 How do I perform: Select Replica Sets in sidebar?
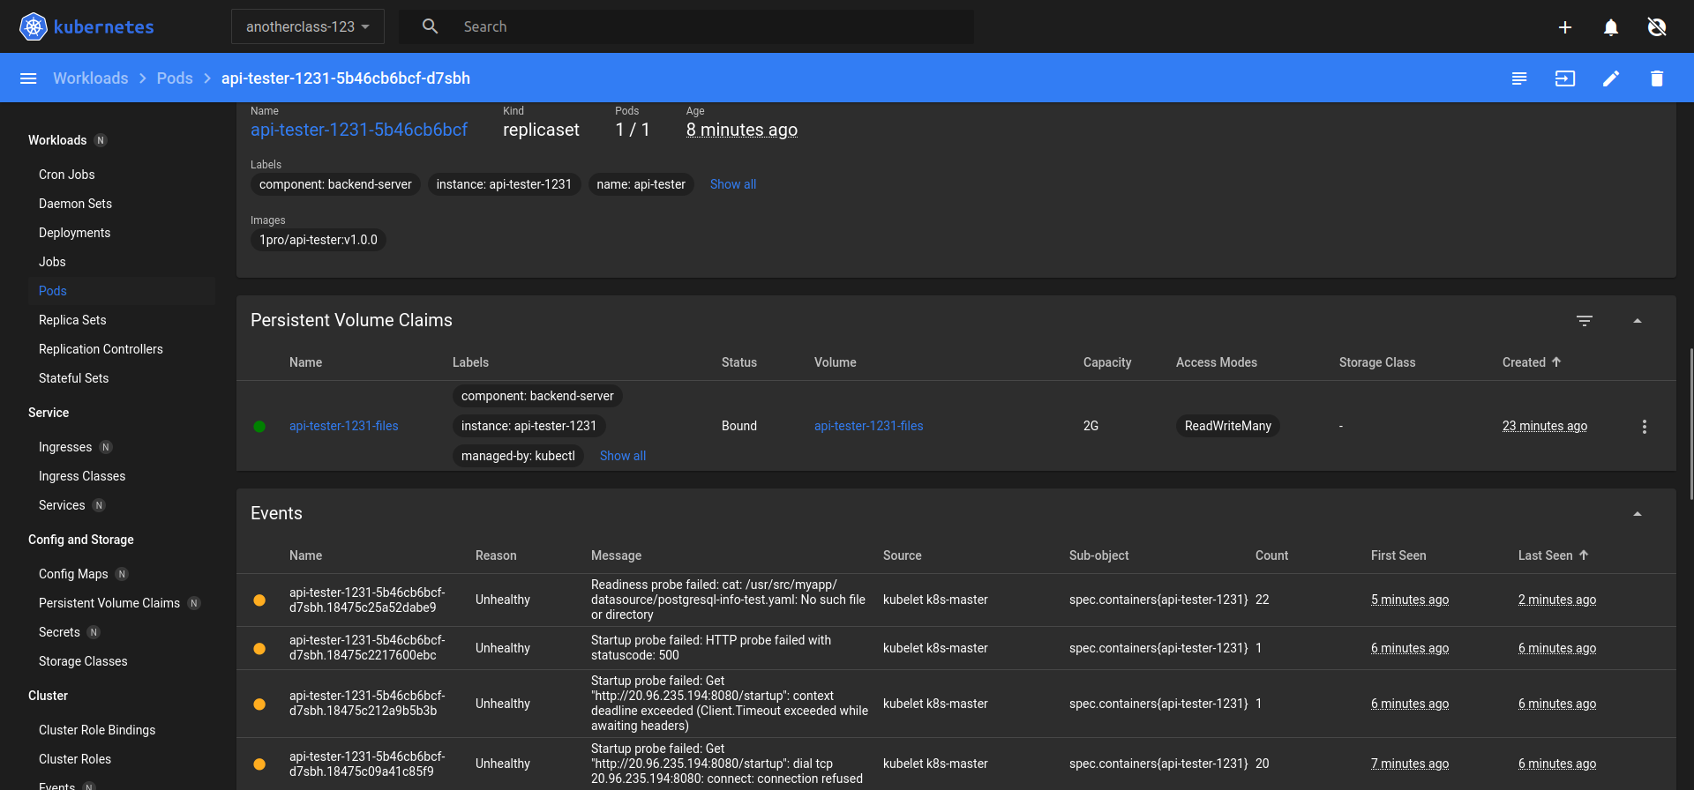point(72,320)
